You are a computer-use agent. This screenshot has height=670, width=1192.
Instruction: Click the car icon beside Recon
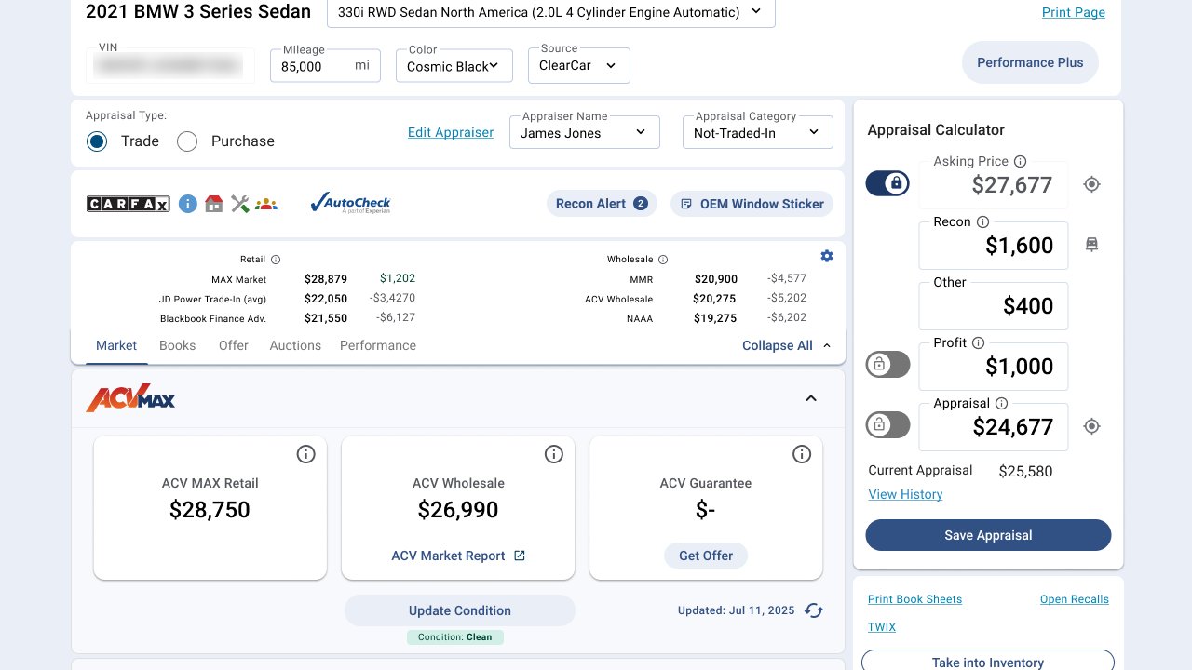click(1092, 245)
